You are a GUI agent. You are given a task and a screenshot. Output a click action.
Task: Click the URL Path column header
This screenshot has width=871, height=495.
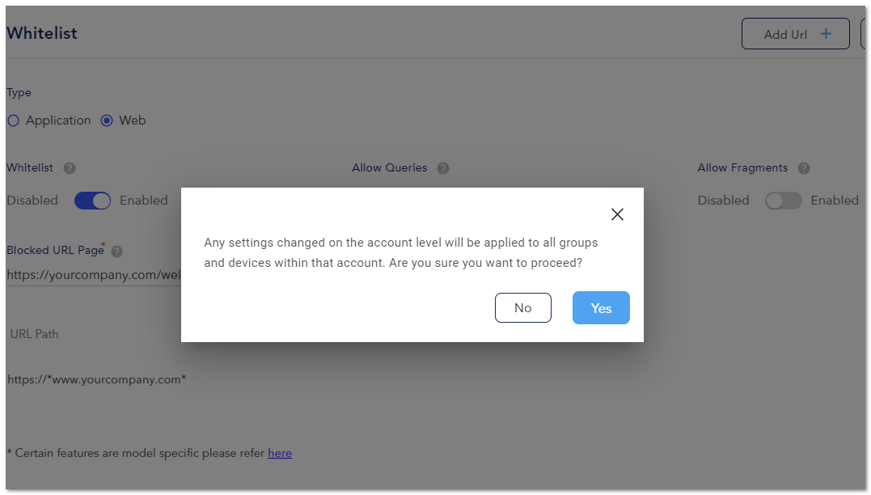point(35,334)
